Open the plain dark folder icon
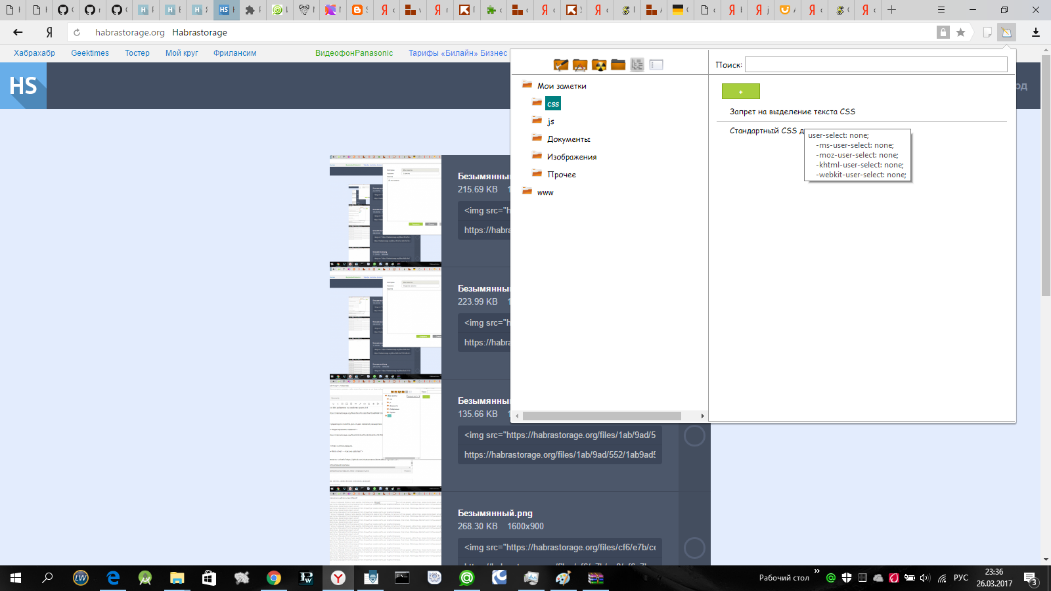The image size is (1051, 591). click(617, 64)
